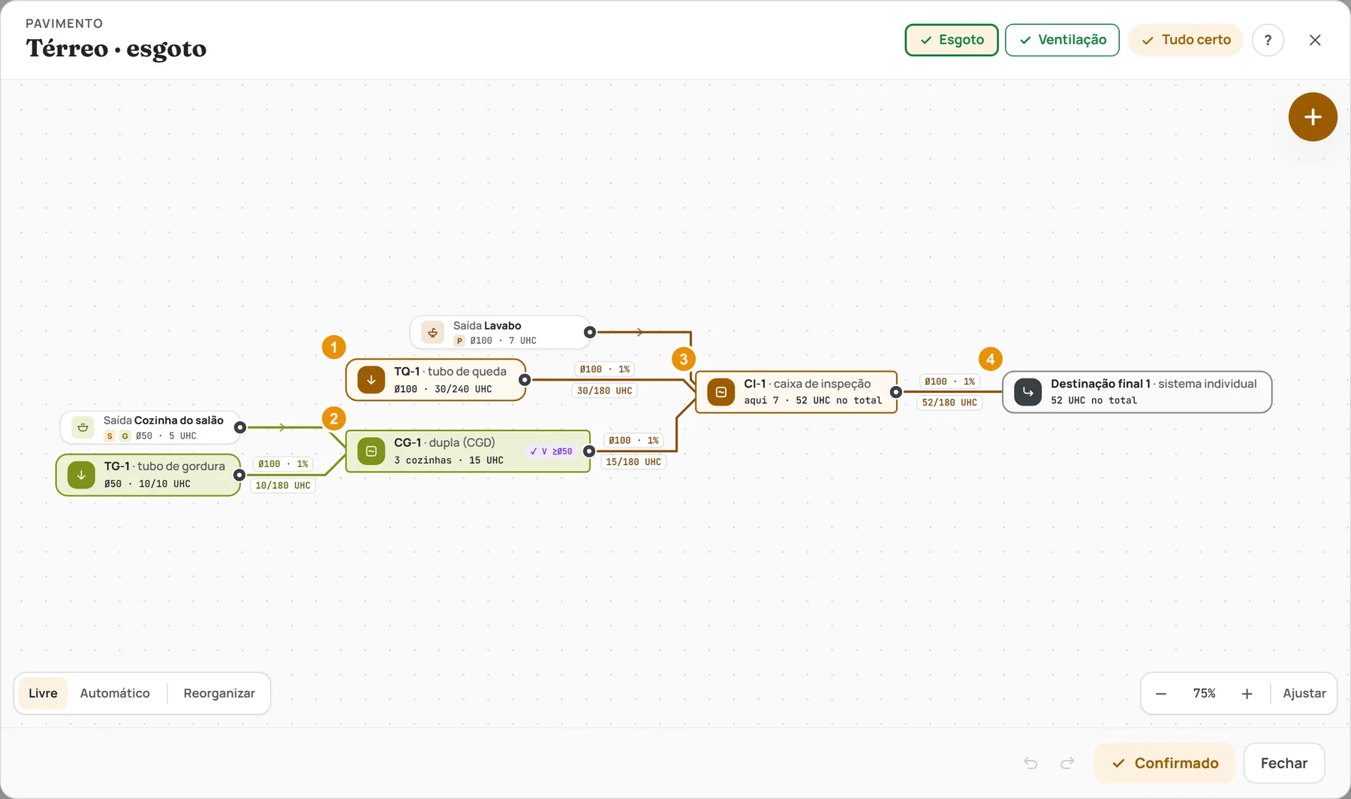Select the Destinação final 1 node title
This screenshot has height=799, width=1351.
click(1154, 384)
